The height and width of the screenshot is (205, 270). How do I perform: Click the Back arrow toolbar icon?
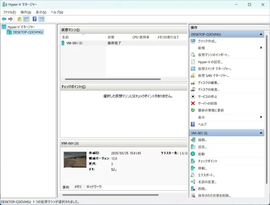click(4, 19)
